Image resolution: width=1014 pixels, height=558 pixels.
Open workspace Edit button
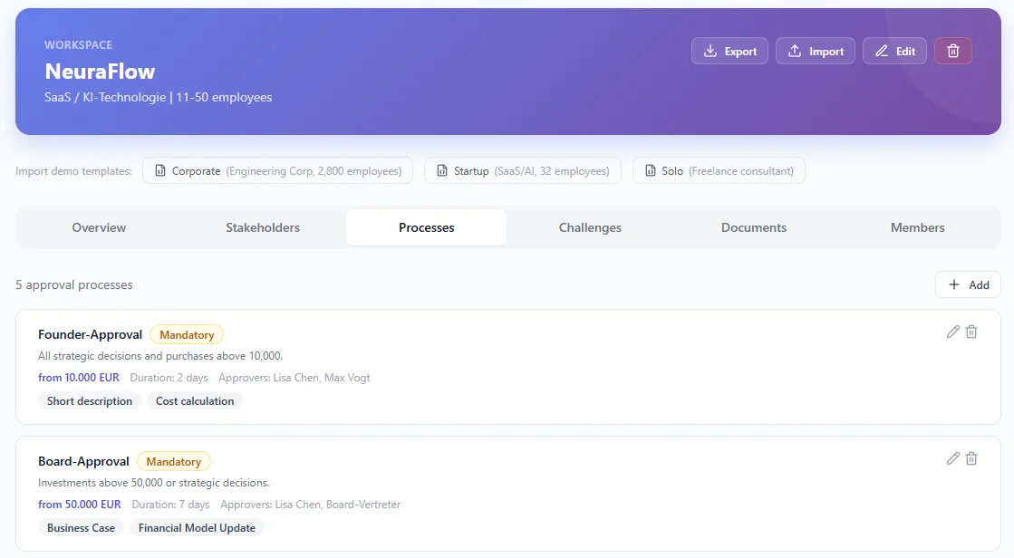tap(894, 52)
